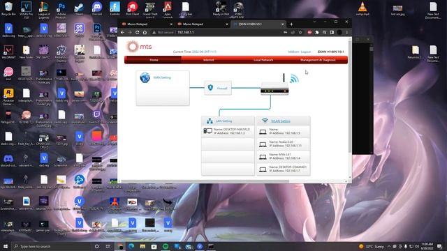Open the browser profile avatar
Viewport: 447px width, 251px height.
pos(339,33)
